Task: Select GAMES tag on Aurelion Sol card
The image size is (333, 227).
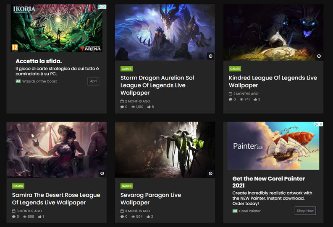Action: tap(126, 69)
